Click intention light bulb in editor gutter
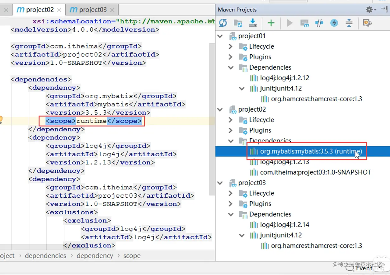The image size is (390, 275). (x=1, y=120)
